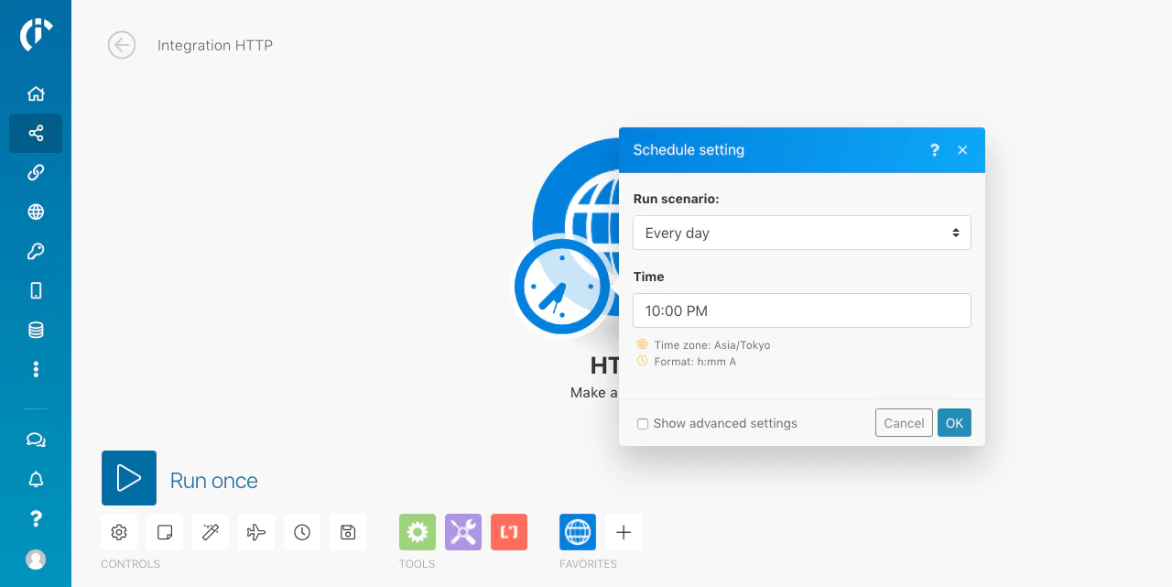Go to the Home dashboard icon
Screen dimensions: 1172x587
[x=36, y=93]
